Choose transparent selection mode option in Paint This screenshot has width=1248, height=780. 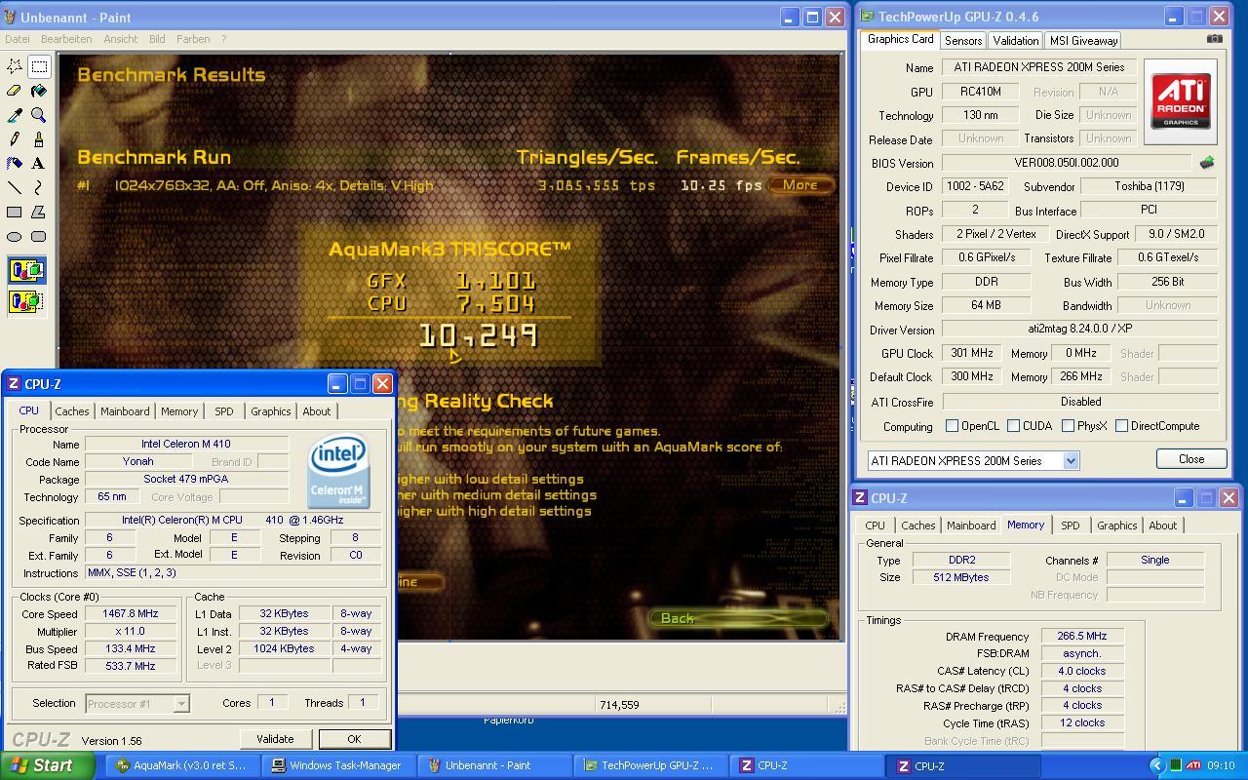27,301
